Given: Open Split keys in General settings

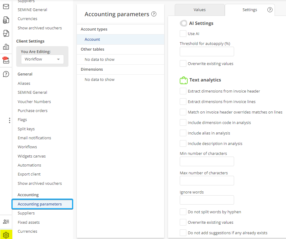Looking at the screenshot, I should point(26,129).
